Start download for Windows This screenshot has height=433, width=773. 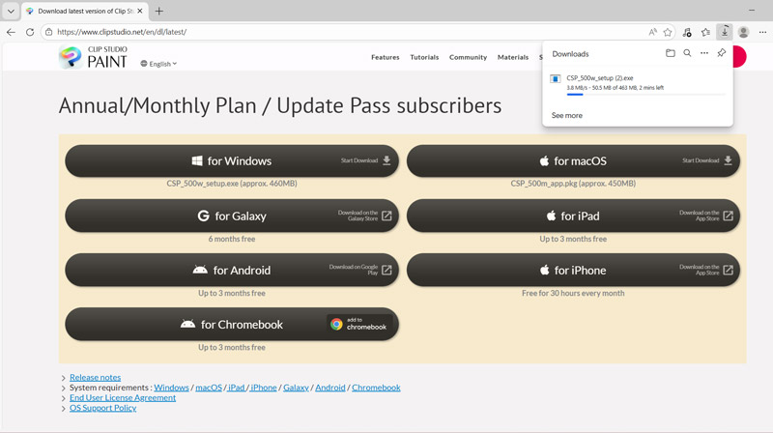click(231, 161)
